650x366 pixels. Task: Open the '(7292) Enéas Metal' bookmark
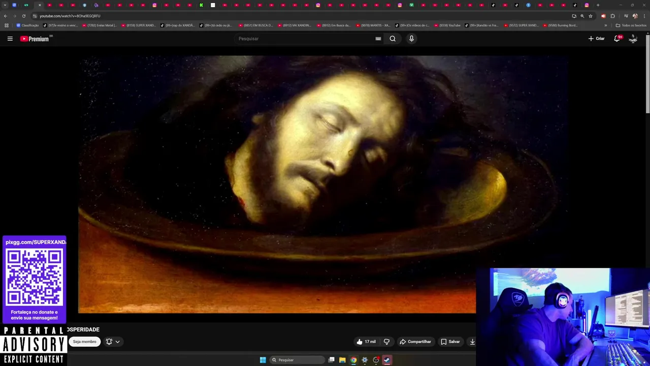point(99,25)
